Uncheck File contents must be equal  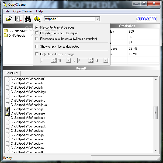click(37, 27)
